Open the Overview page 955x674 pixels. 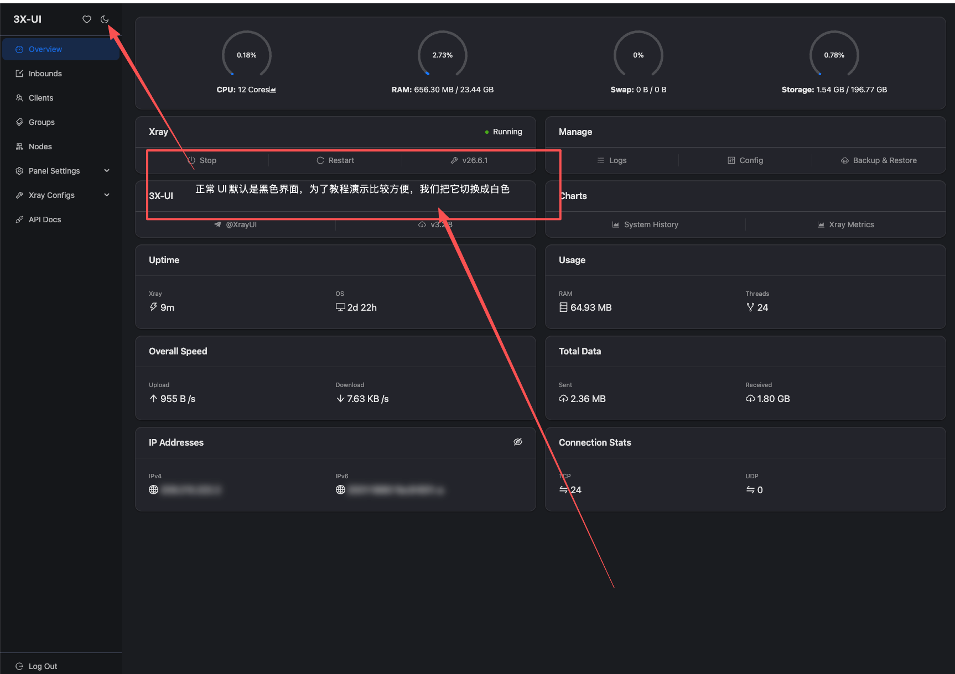[61, 49]
